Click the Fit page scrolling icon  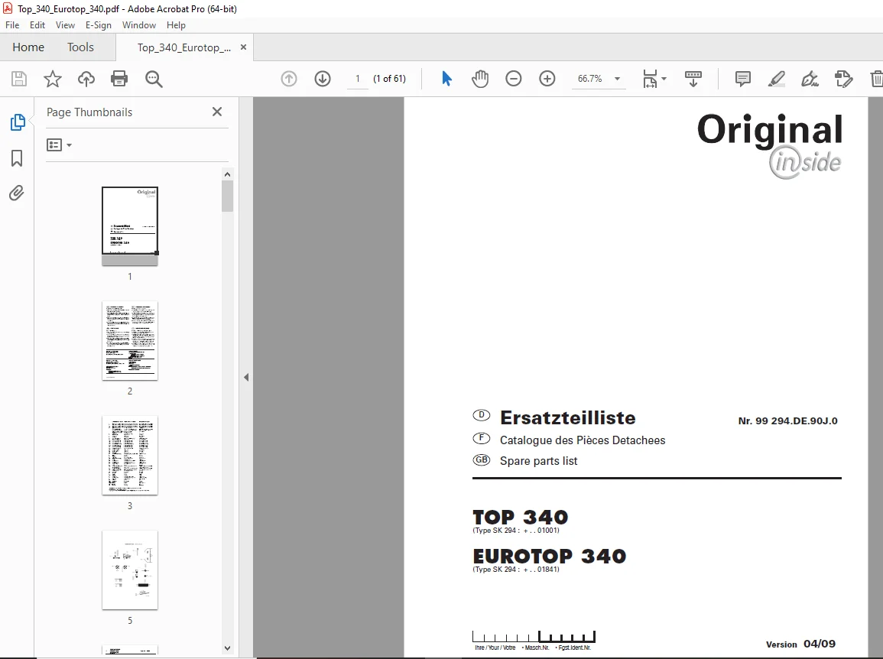[650, 79]
